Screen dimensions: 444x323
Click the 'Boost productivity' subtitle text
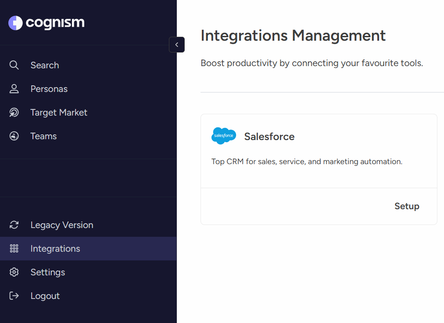click(312, 63)
